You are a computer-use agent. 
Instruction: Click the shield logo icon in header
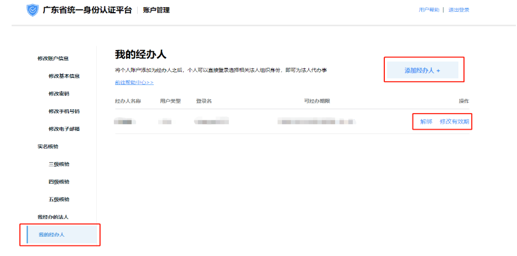(33, 10)
